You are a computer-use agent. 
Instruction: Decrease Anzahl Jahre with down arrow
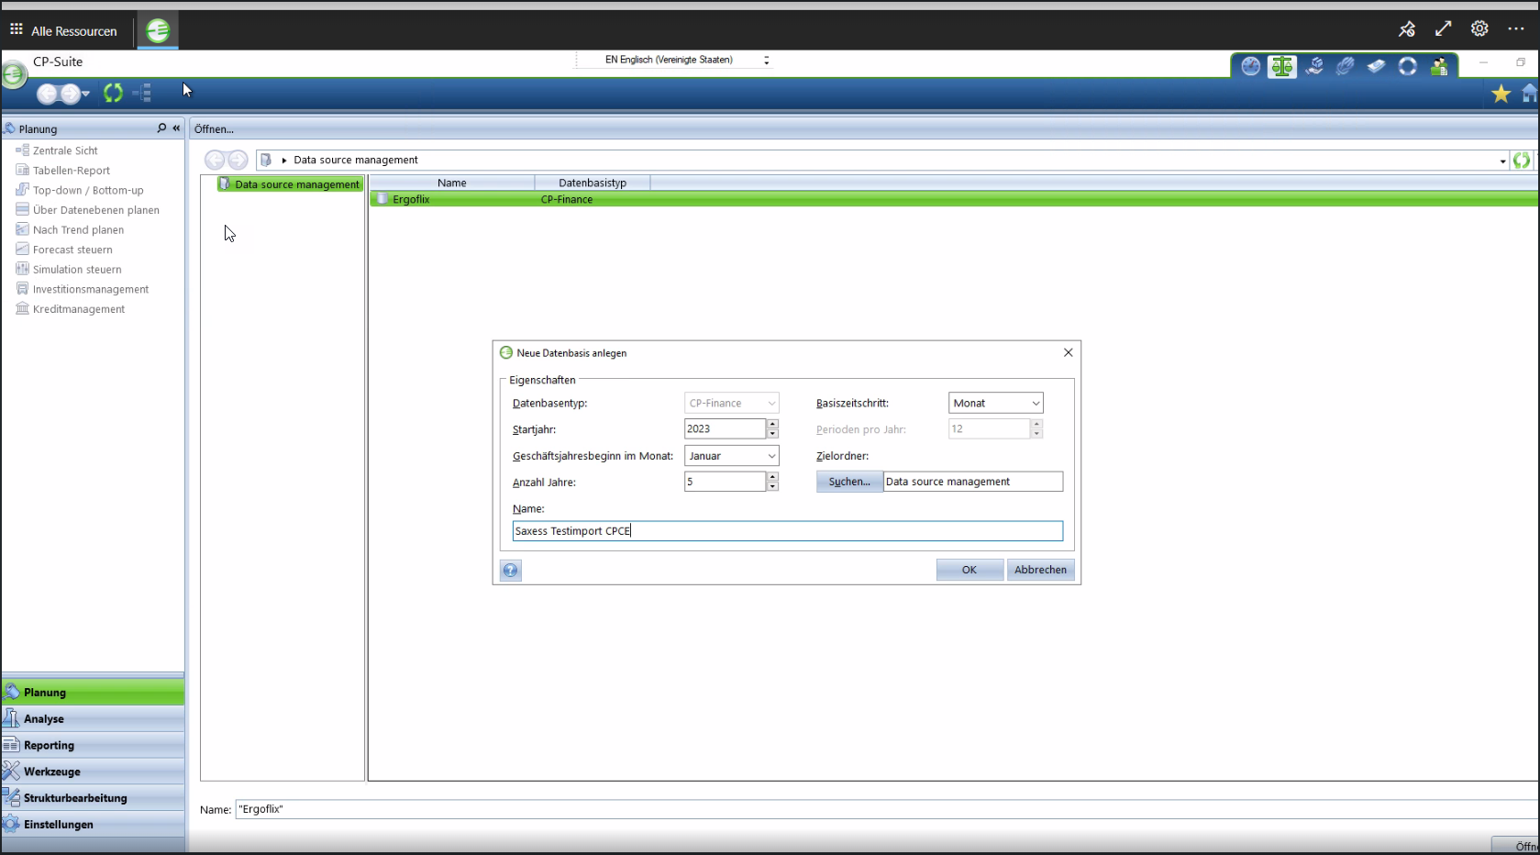(772, 486)
